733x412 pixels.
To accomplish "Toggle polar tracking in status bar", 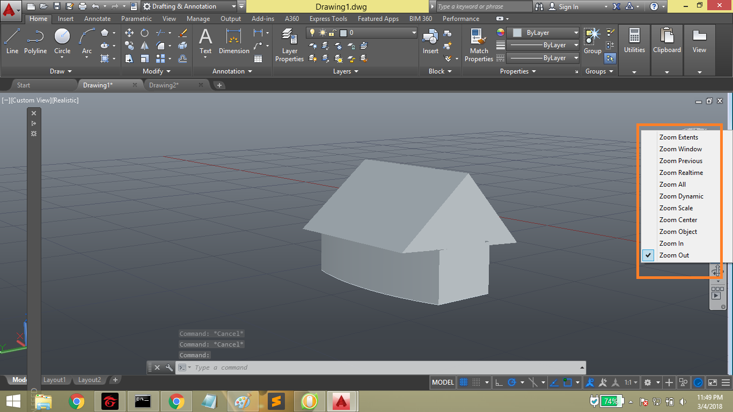I will (512, 382).
